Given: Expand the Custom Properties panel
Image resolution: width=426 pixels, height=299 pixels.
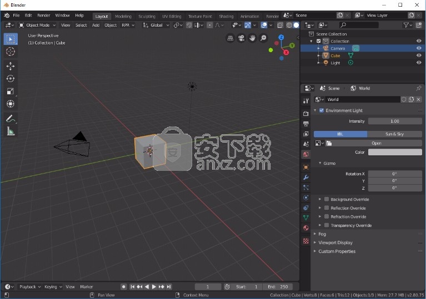Looking at the screenshot, I should 337,251.
